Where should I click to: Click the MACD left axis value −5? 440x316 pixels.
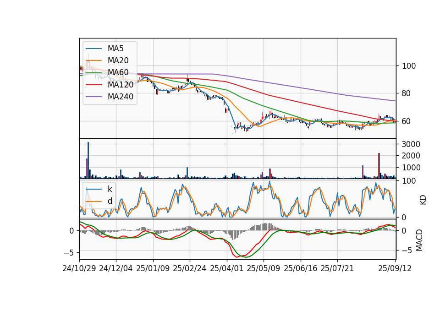click(69, 253)
